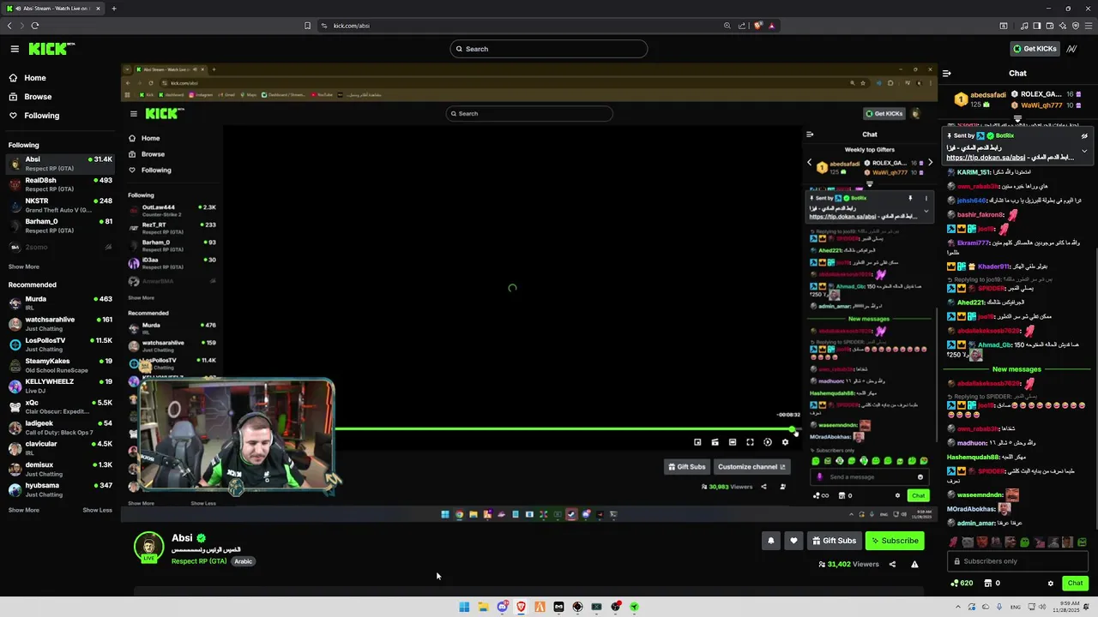Viewport: 1098px width, 617px height.
Task: Click the New messages chat divider
Action: (x=1017, y=369)
